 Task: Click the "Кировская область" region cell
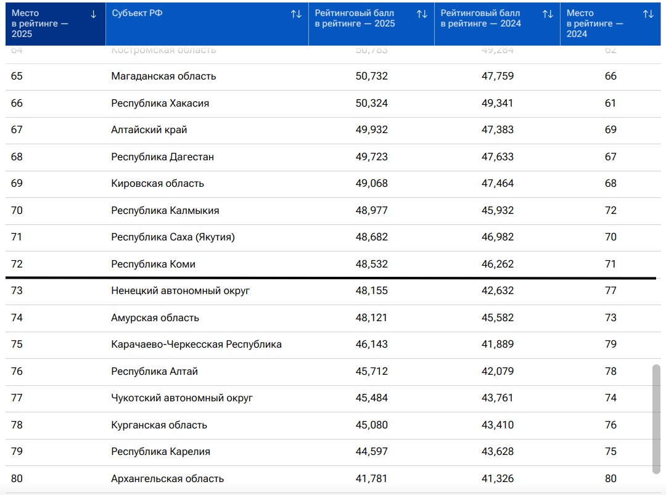(157, 184)
